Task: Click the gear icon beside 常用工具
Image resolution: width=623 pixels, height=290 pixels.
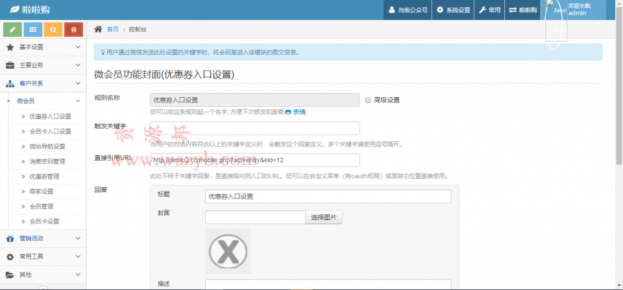Action: click(10, 257)
